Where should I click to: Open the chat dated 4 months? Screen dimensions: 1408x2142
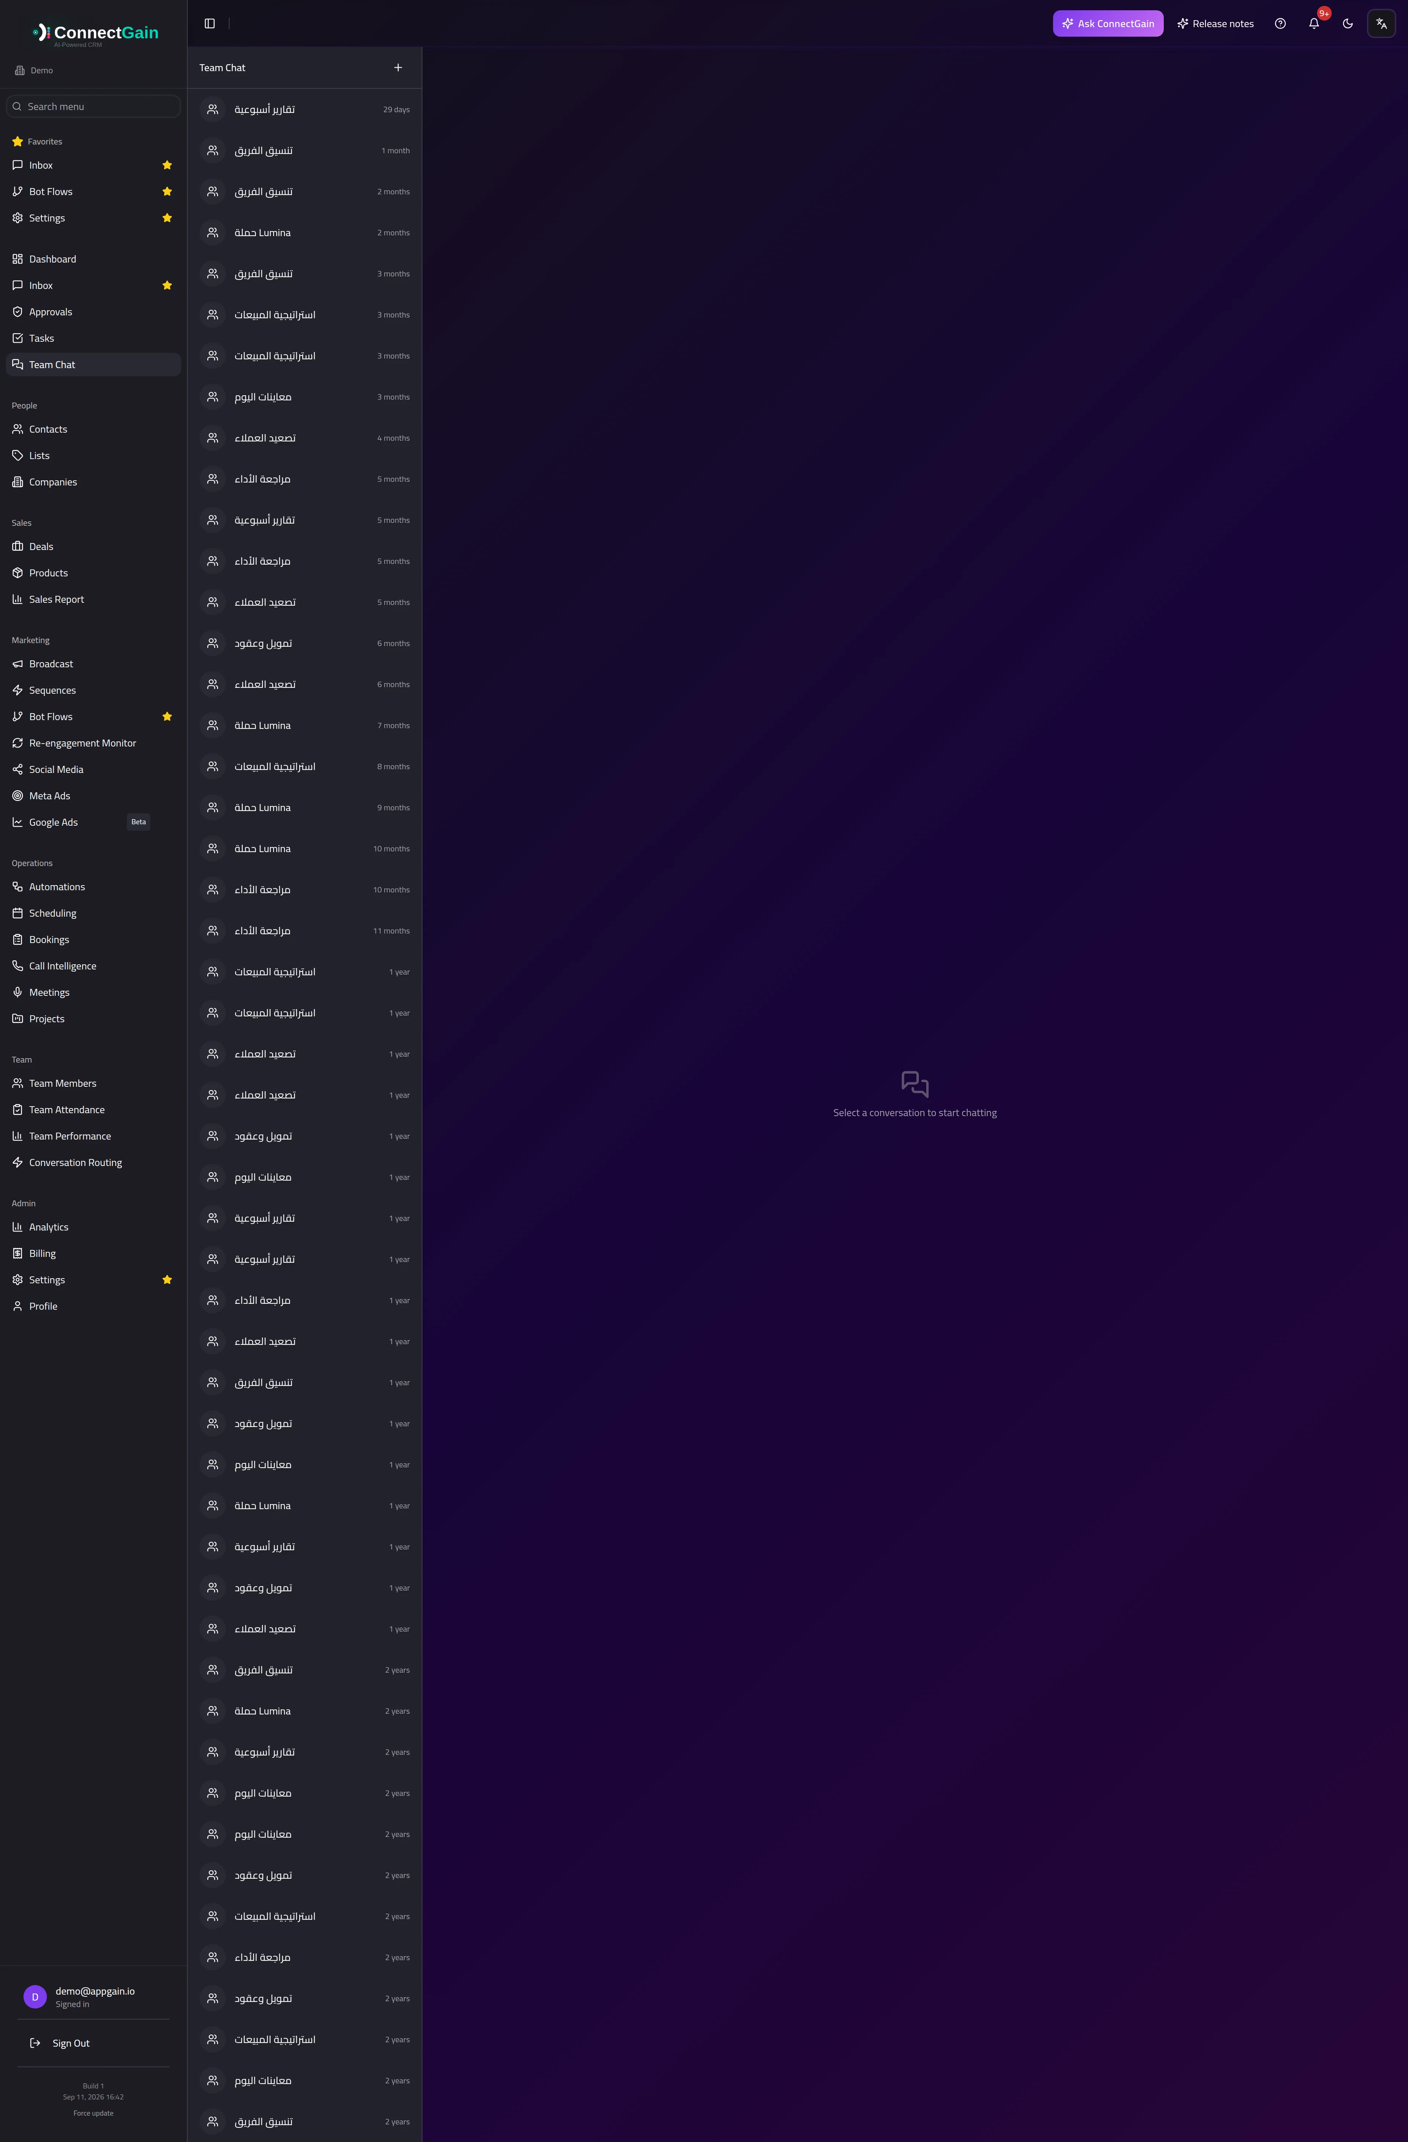coord(304,438)
